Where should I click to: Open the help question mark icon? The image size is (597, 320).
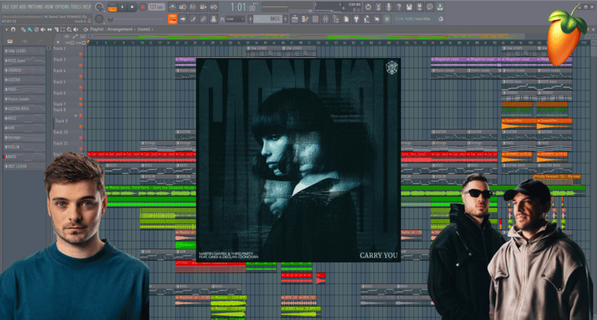[x=399, y=7]
